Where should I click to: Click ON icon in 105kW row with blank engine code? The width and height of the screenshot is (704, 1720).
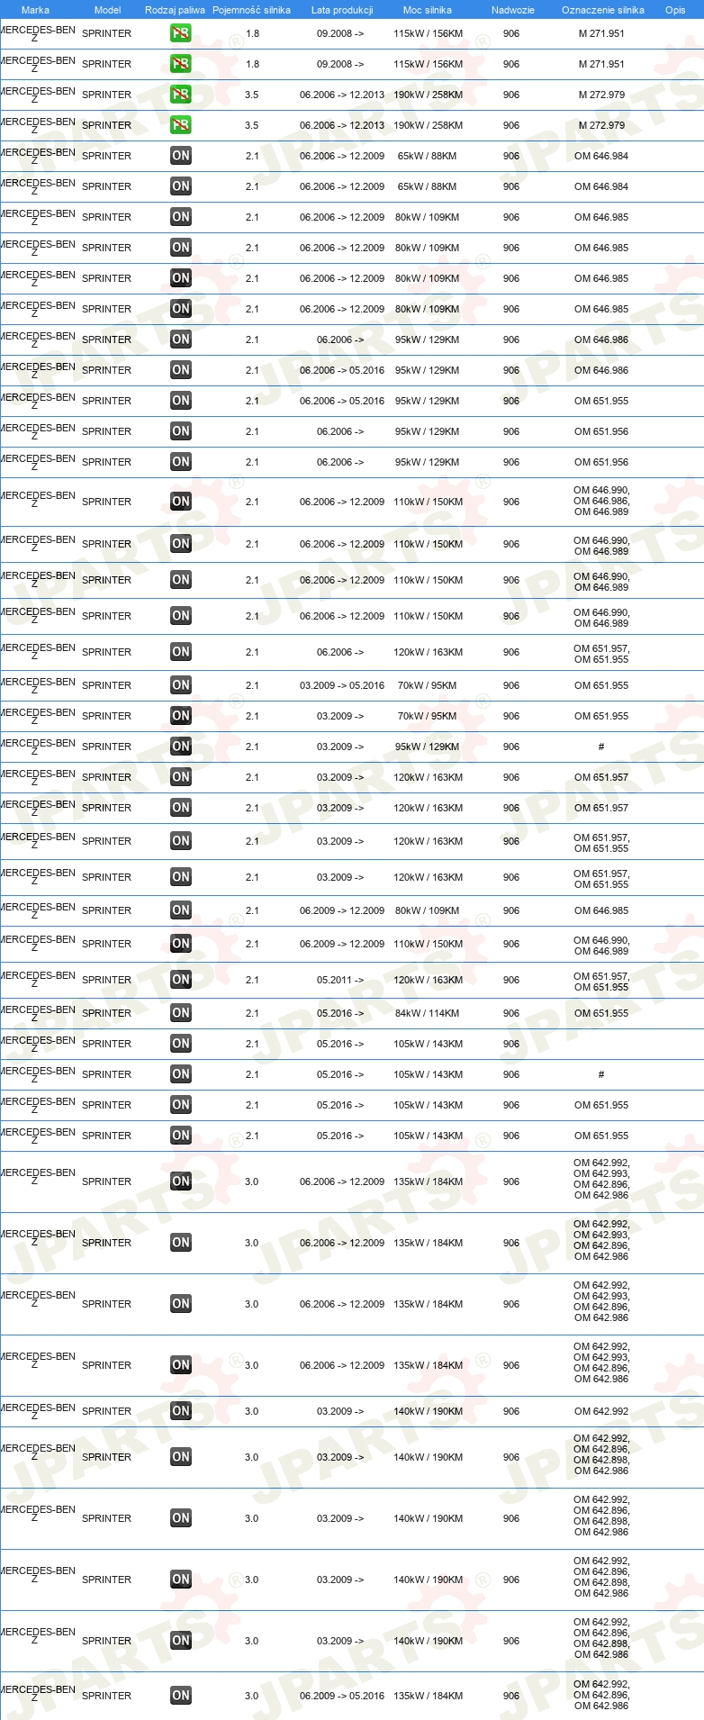181,1044
